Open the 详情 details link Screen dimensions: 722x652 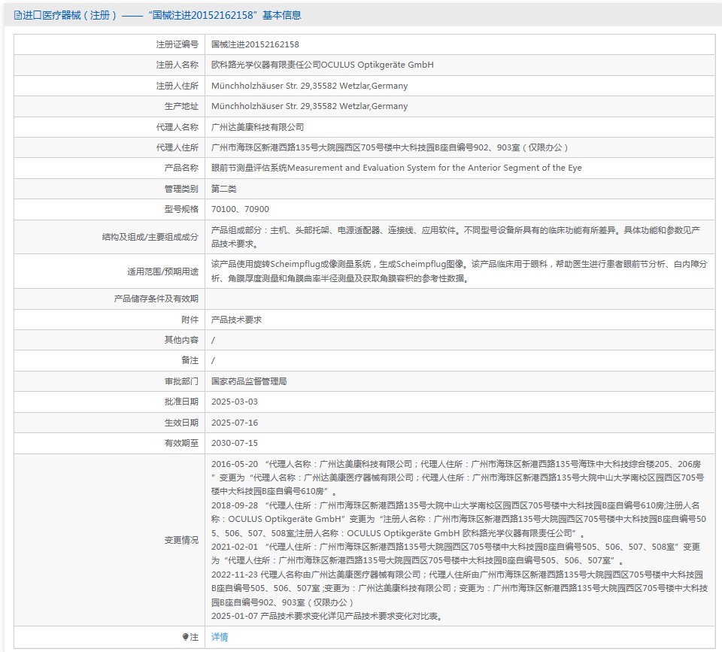(x=219, y=637)
